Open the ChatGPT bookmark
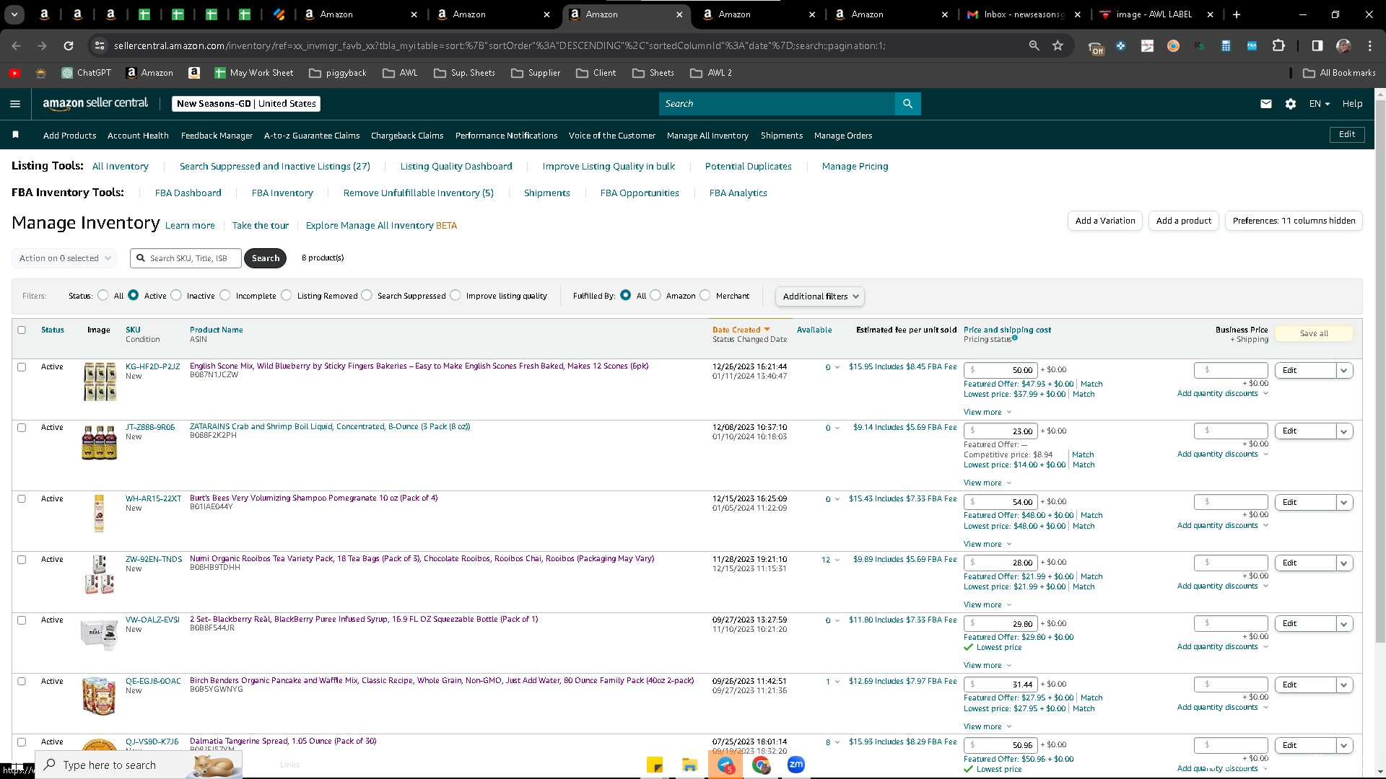The image size is (1386, 779). pos(87,73)
